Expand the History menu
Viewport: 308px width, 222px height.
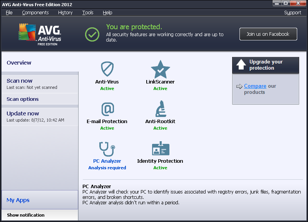click(65, 13)
